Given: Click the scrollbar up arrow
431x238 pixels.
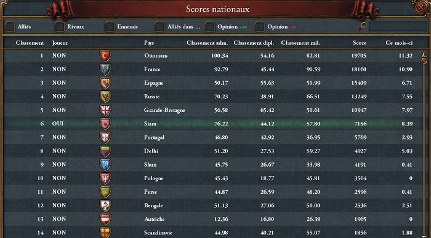Looking at the screenshot, I should 424,54.
